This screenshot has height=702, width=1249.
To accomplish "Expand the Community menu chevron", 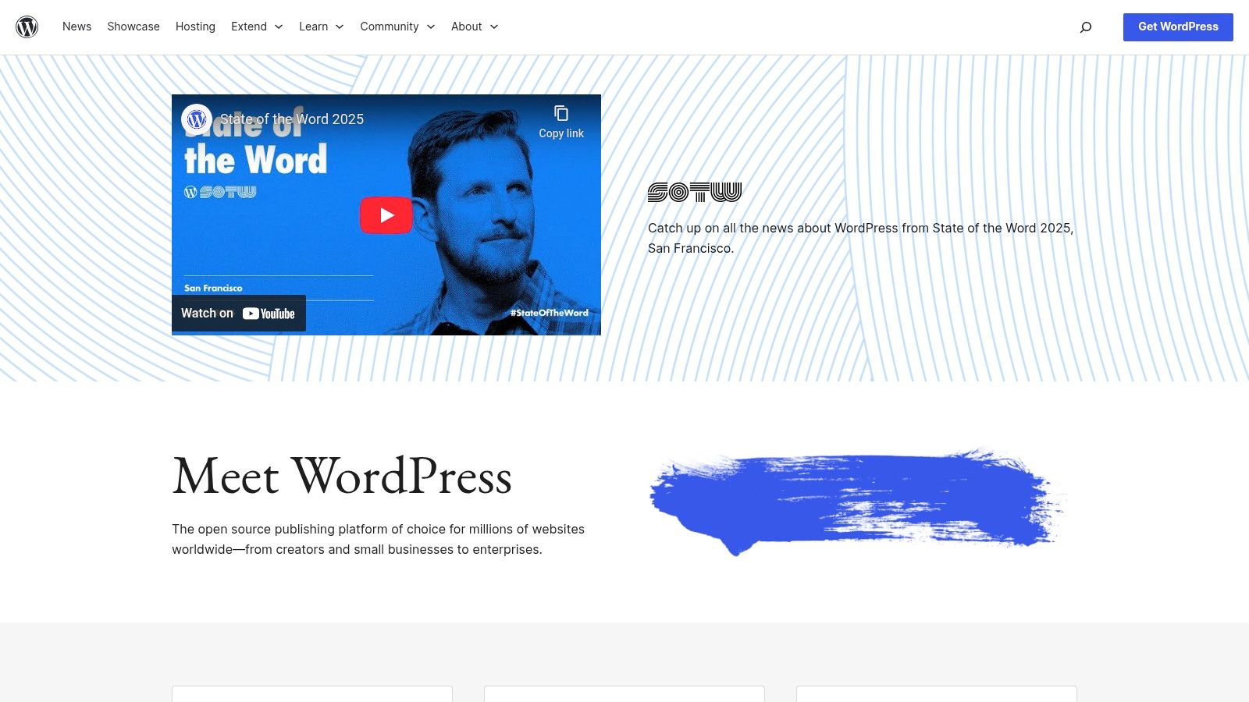I will click(432, 27).
